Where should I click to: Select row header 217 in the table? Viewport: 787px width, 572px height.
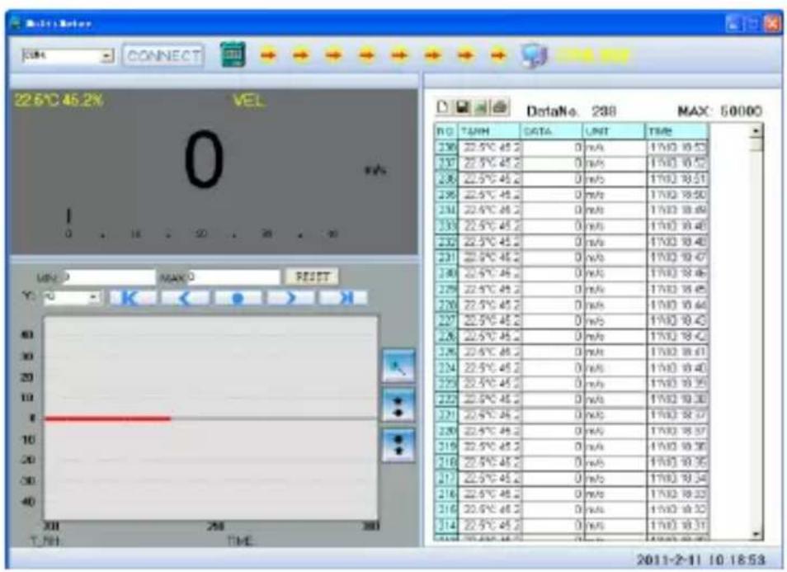point(445,479)
